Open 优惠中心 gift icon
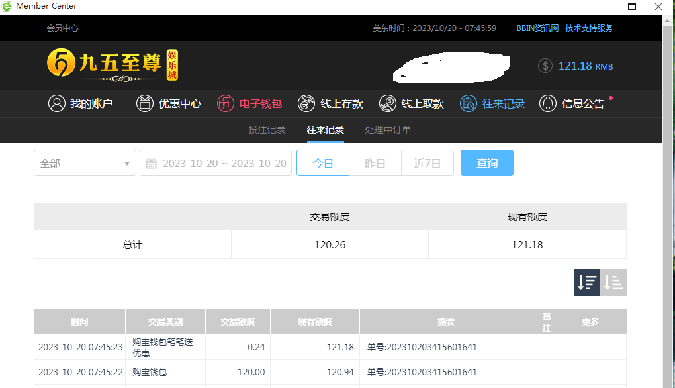675x388 pixels. [145, 103]
